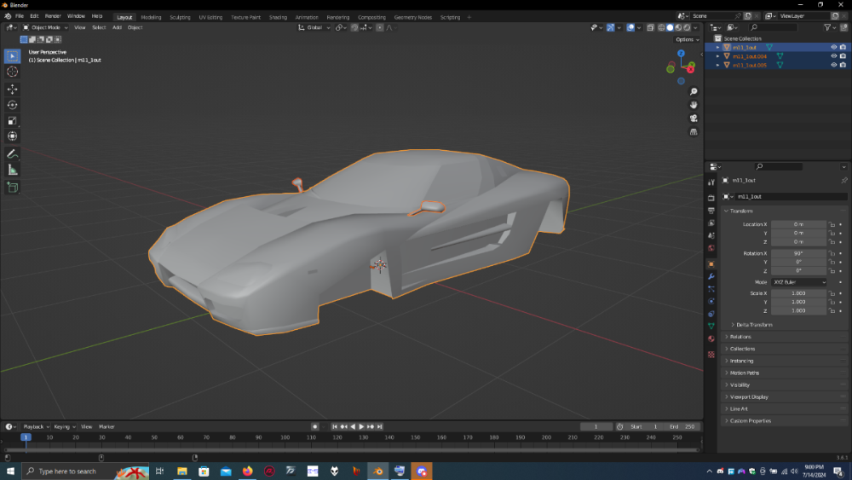Click the 3D Cursor tool
This screenshot has width=852, height=480.
pos(13,72)
